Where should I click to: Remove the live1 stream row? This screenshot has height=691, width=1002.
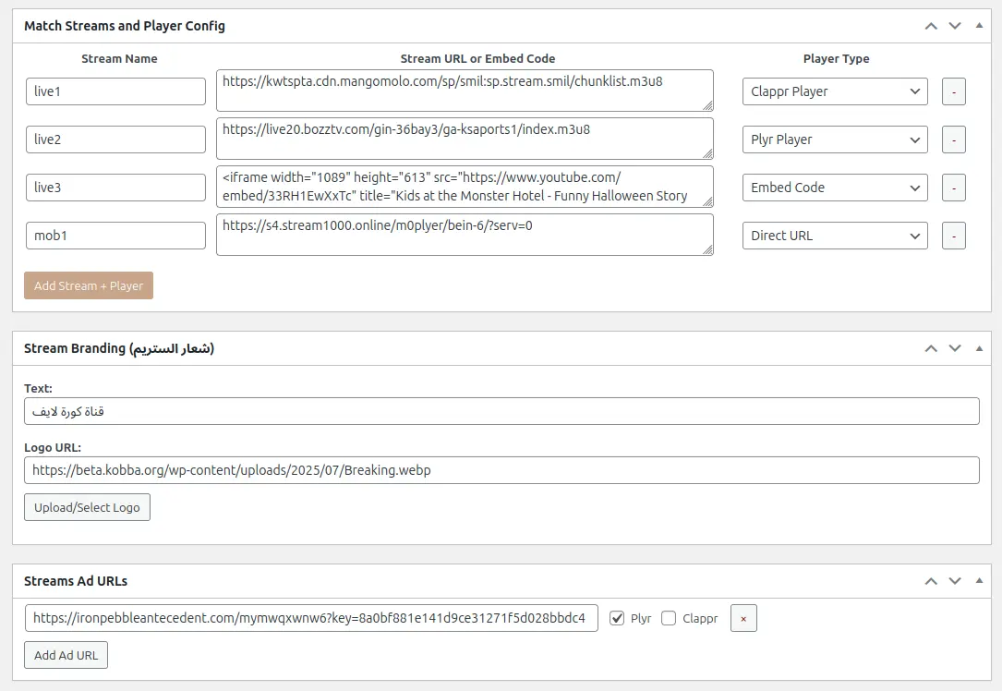953,91
